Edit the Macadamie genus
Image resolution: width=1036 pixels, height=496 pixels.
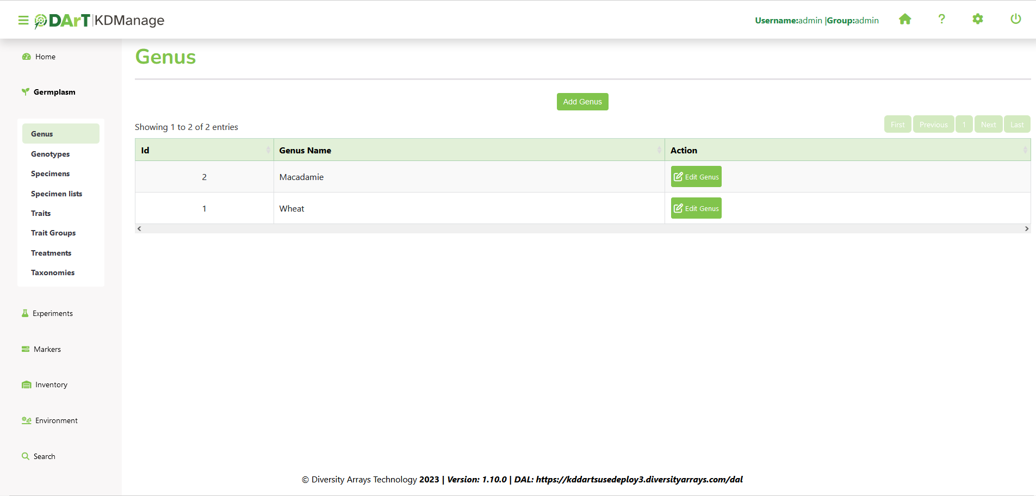pos(696,177)
